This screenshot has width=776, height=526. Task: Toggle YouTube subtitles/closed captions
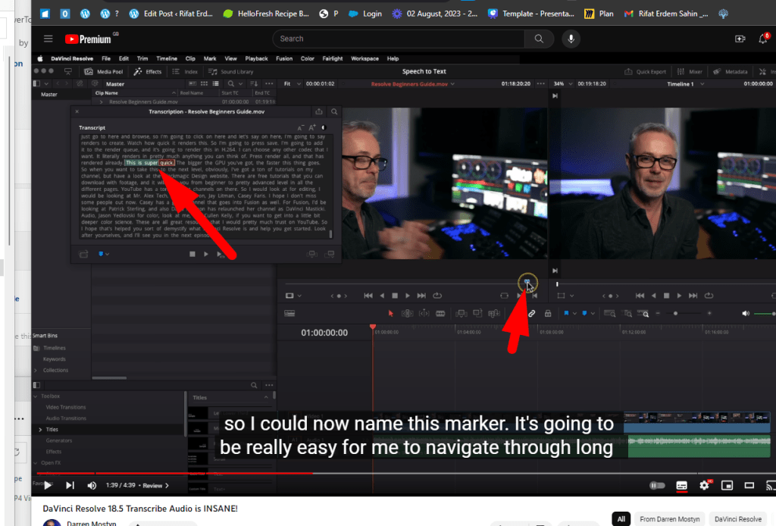(681, 485)
